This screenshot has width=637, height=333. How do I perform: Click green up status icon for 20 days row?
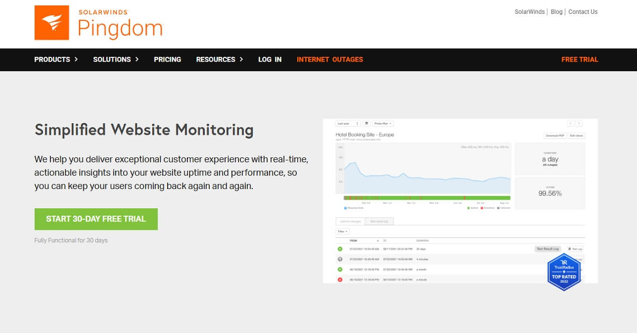(x=340, y=249)
